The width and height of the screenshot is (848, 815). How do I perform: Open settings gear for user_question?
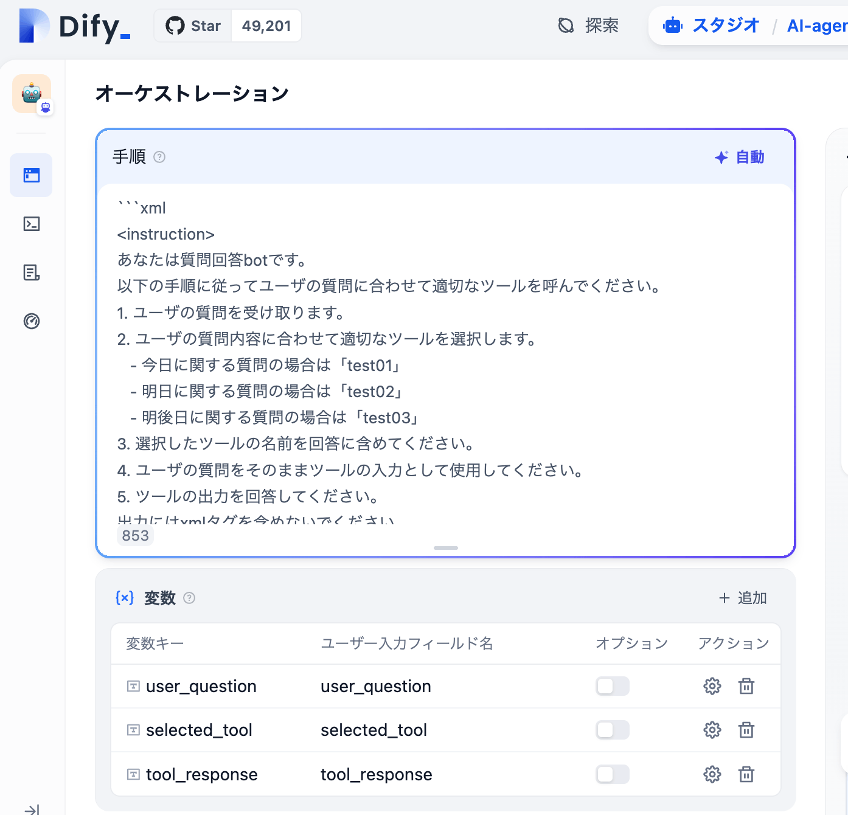point(712,686)
